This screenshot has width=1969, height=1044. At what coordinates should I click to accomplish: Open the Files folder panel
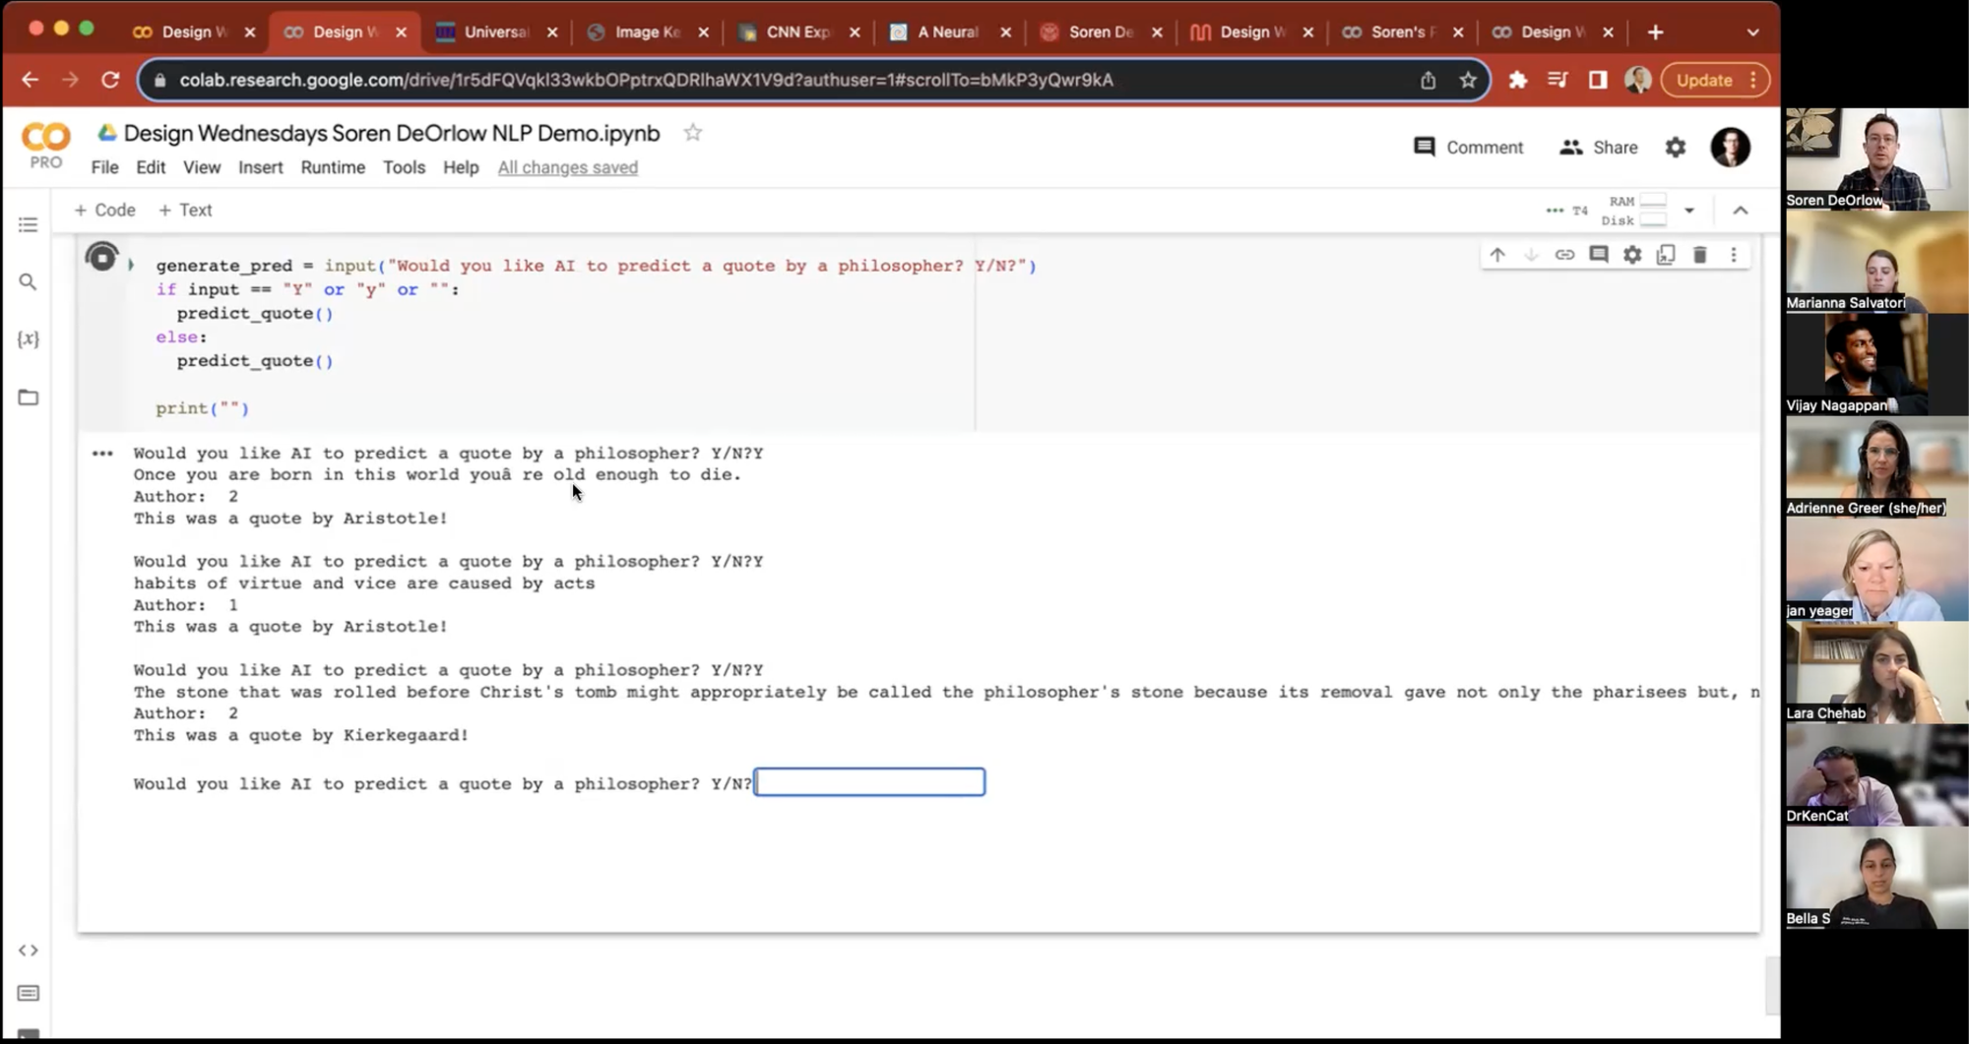tap(29, 398)
